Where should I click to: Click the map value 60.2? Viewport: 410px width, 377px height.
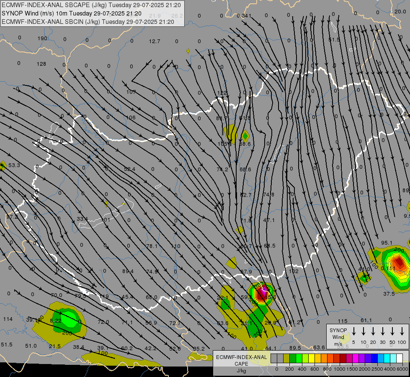click(127, 348)
